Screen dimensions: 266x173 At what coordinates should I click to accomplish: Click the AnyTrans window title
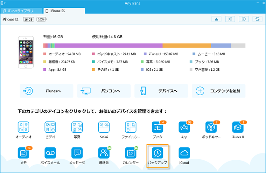click(x=132, y=3)
